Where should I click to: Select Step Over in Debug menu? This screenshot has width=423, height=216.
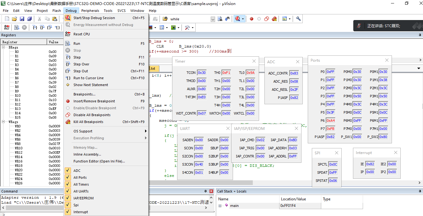(x=106, y=64)
